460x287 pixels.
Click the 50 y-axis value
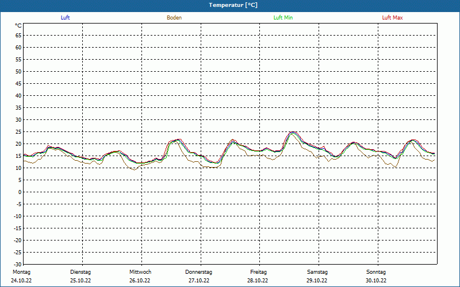pos(18,71)
